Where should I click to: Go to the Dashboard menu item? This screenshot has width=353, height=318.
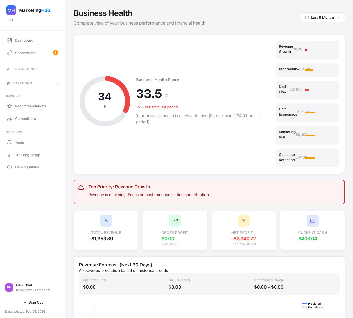tap(24, 40)
